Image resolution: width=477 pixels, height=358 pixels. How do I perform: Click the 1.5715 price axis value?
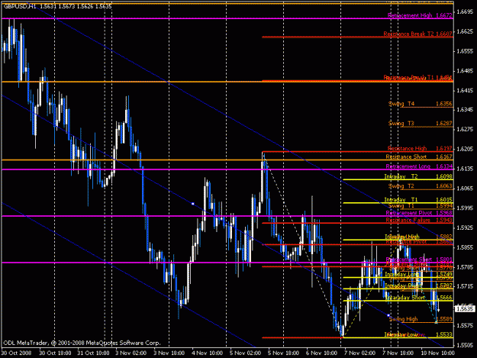coord(465,286)
